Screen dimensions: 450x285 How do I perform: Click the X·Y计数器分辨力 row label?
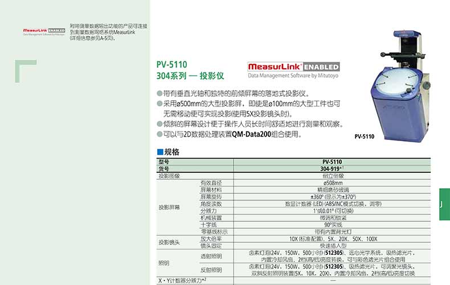[x=181, y=281]
